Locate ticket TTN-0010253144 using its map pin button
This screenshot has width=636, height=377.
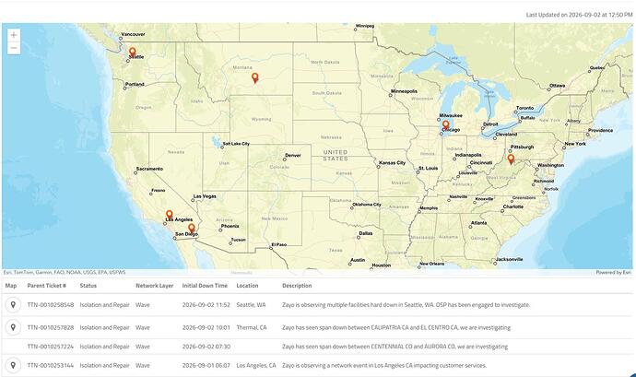[x=13, y=366]
